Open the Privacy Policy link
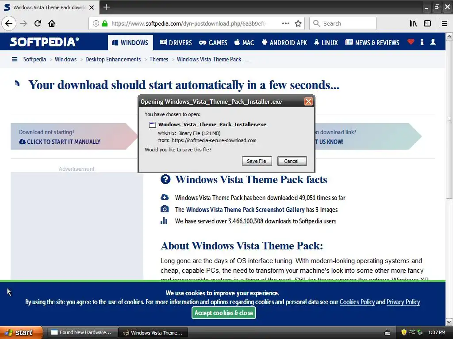 [x=403, y=302]
